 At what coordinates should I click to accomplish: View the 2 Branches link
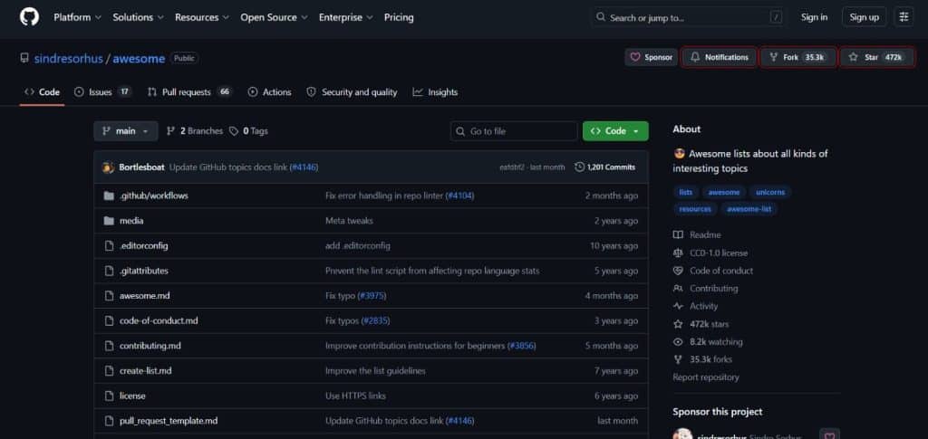pos(195,131)
